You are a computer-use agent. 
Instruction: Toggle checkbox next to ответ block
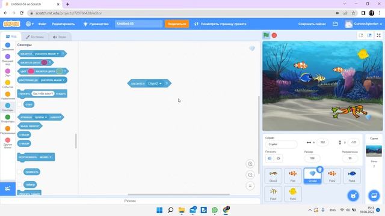(x=19, y=104)
